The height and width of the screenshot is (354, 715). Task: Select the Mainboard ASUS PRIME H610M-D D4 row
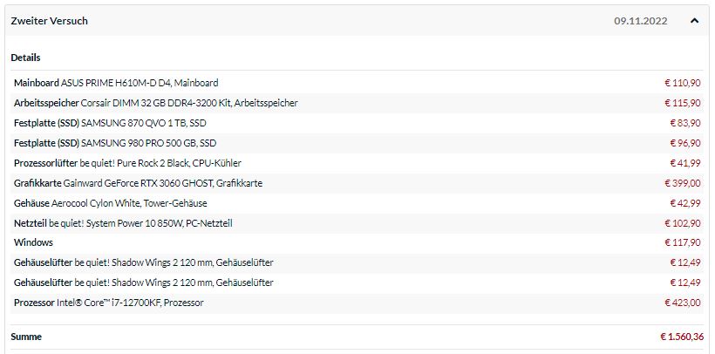pyautogui.click(x=357, y=83)
